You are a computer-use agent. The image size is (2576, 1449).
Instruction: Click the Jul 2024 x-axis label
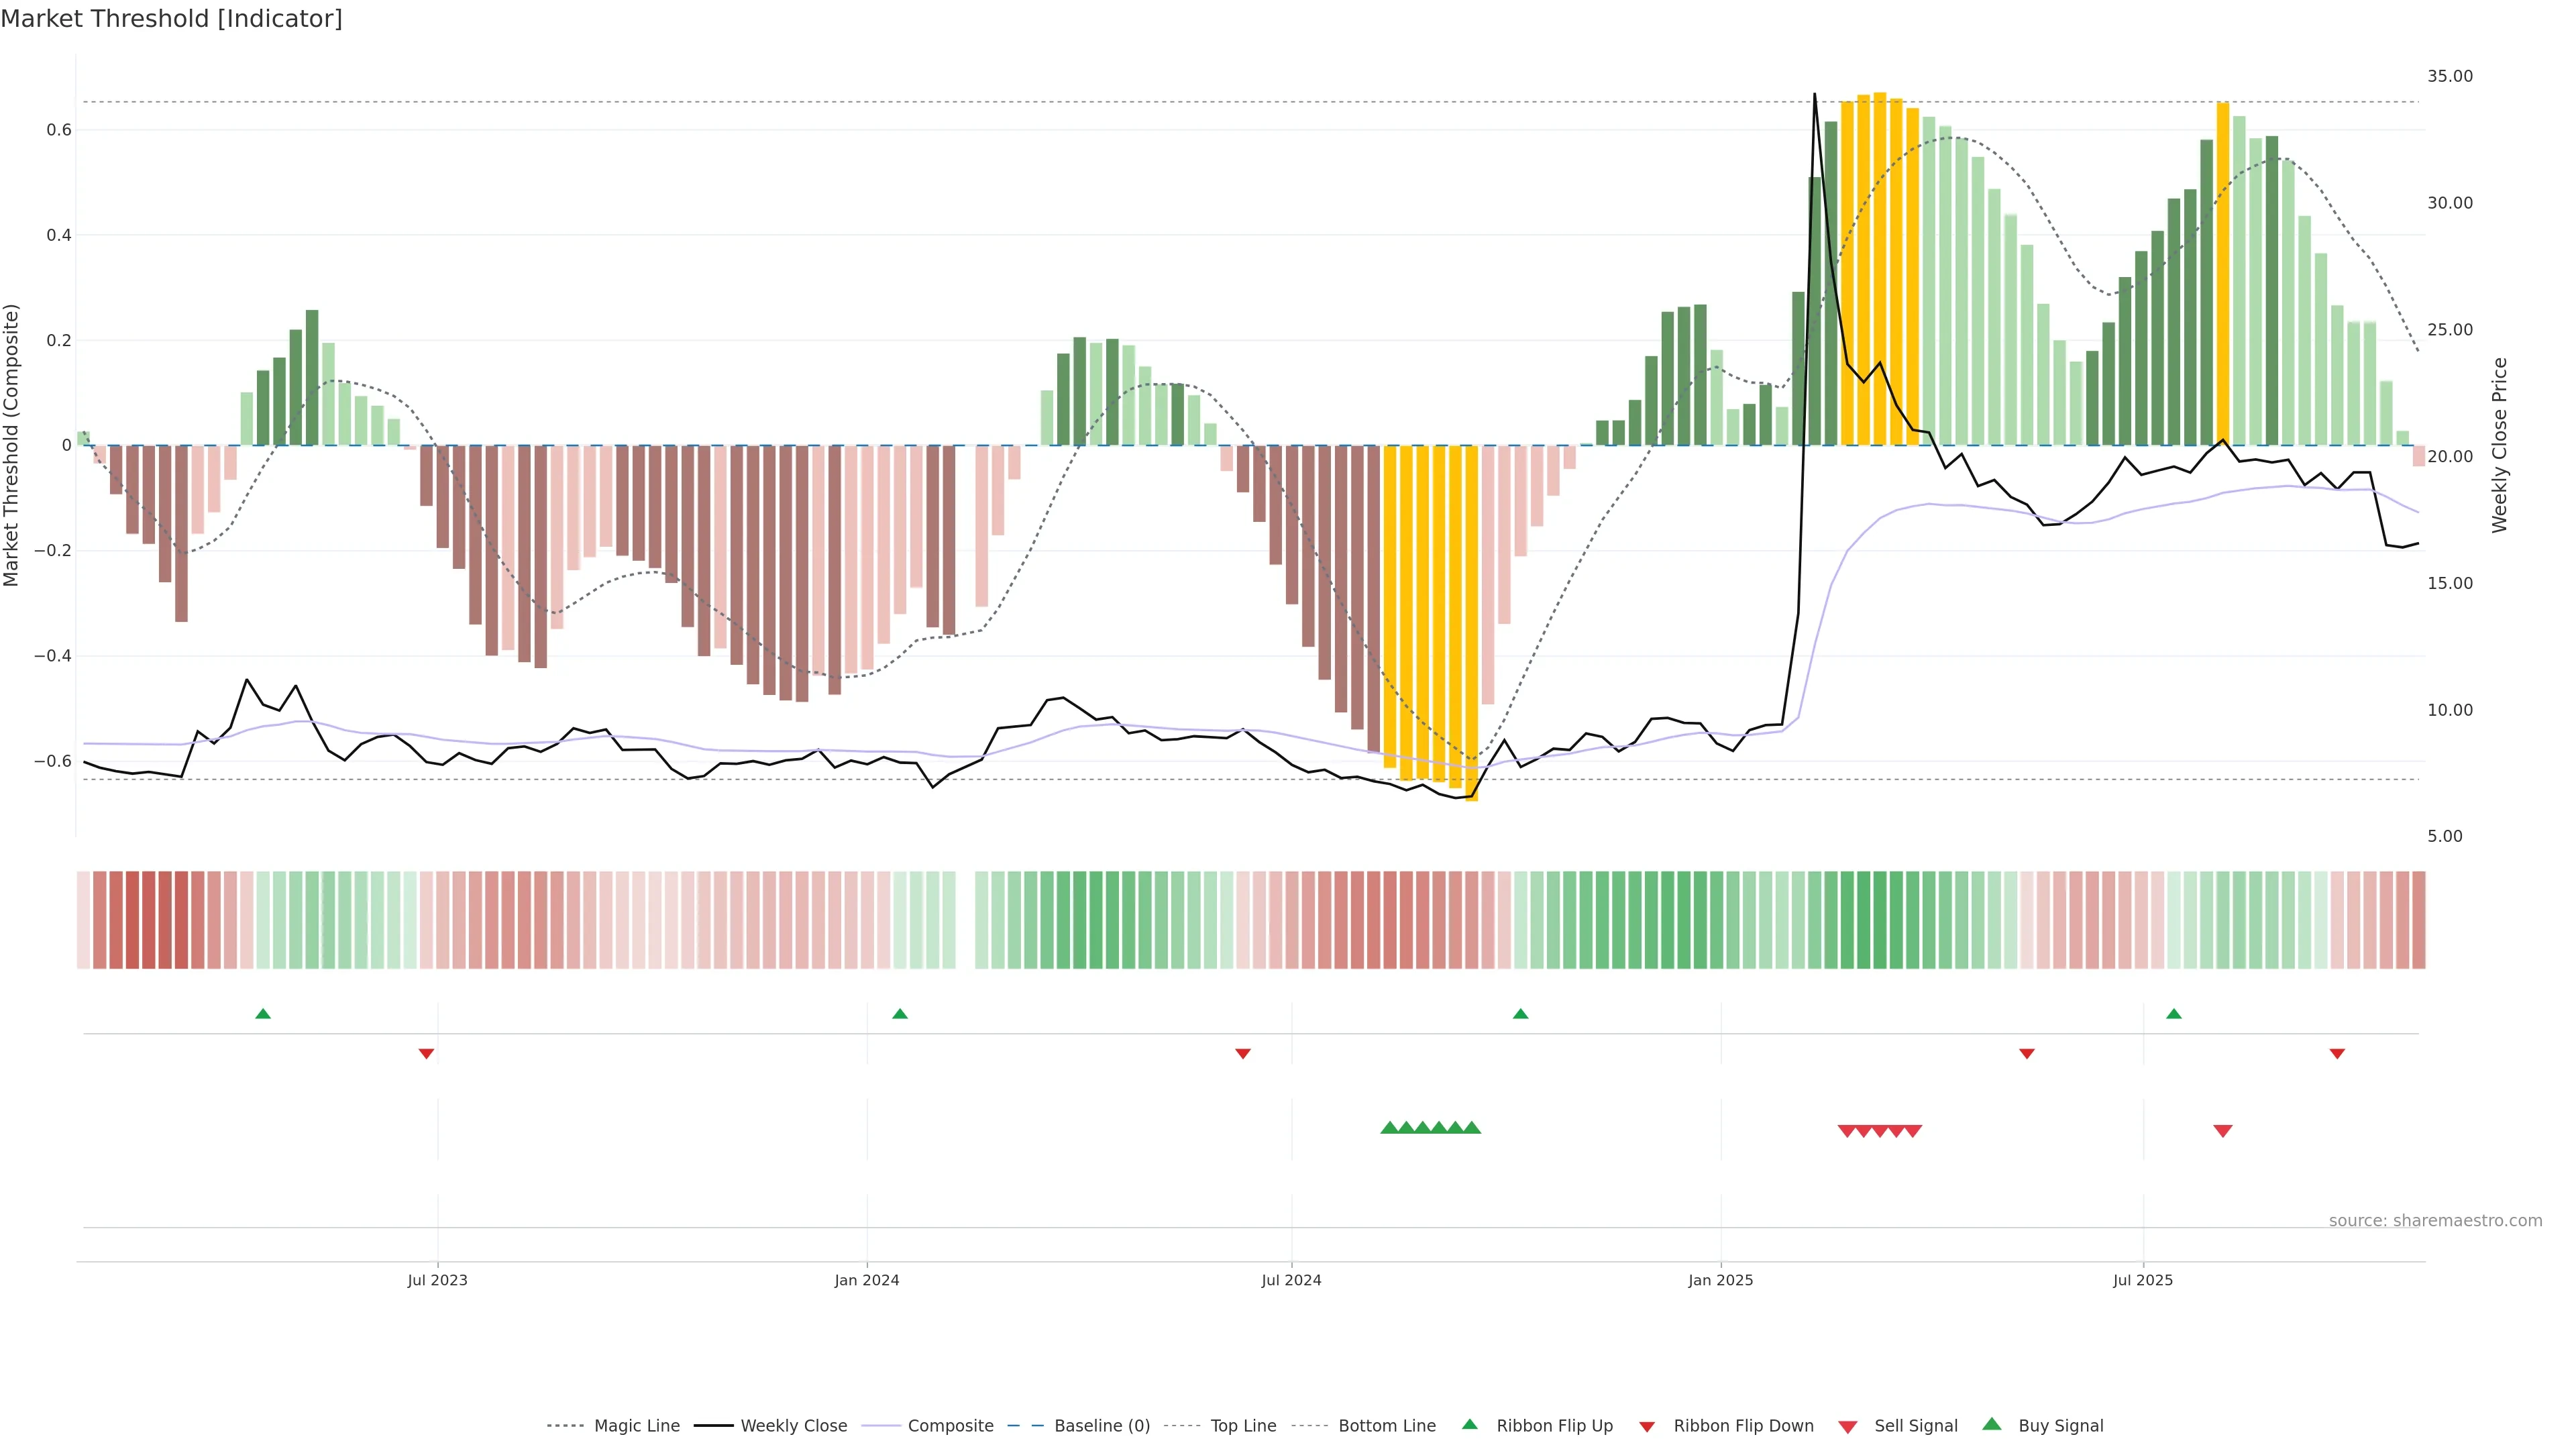1291,1280
